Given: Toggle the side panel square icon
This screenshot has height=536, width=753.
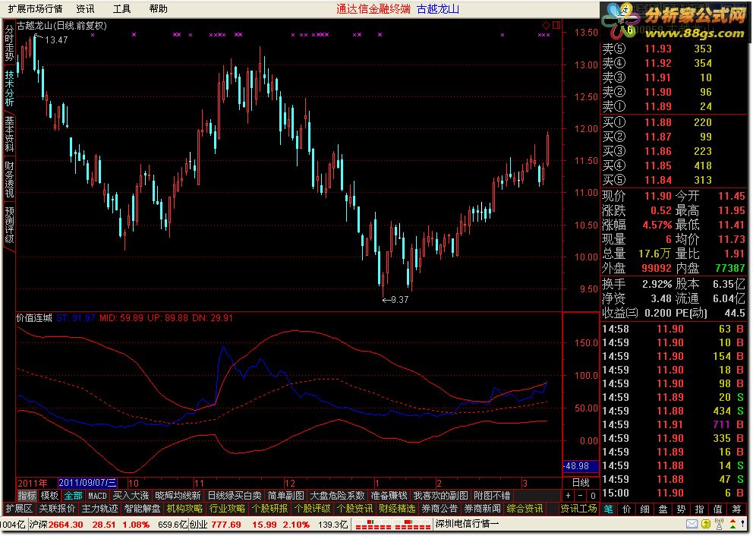Looking at the screenshot, I should pos(556,25).
